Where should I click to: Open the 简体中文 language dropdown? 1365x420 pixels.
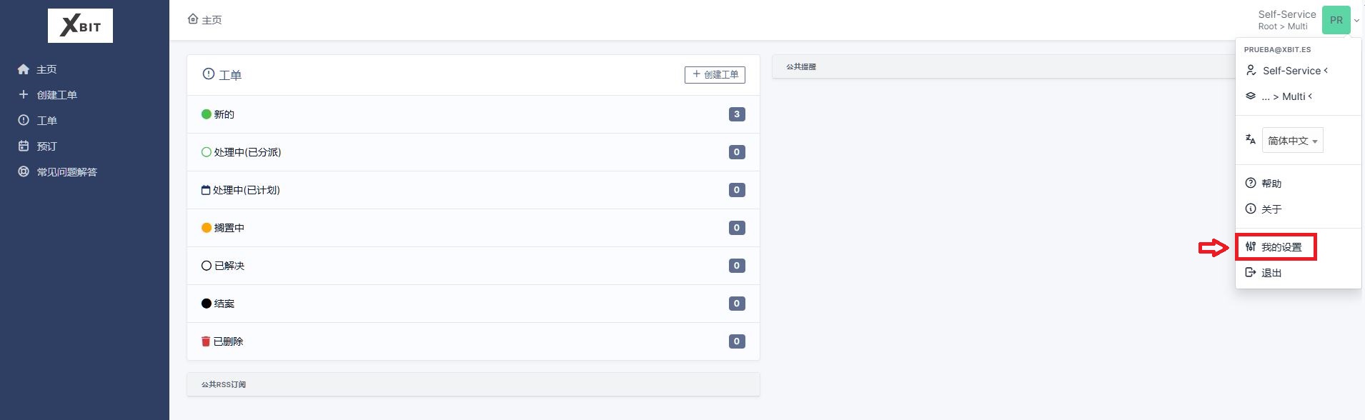(1293, 141)
